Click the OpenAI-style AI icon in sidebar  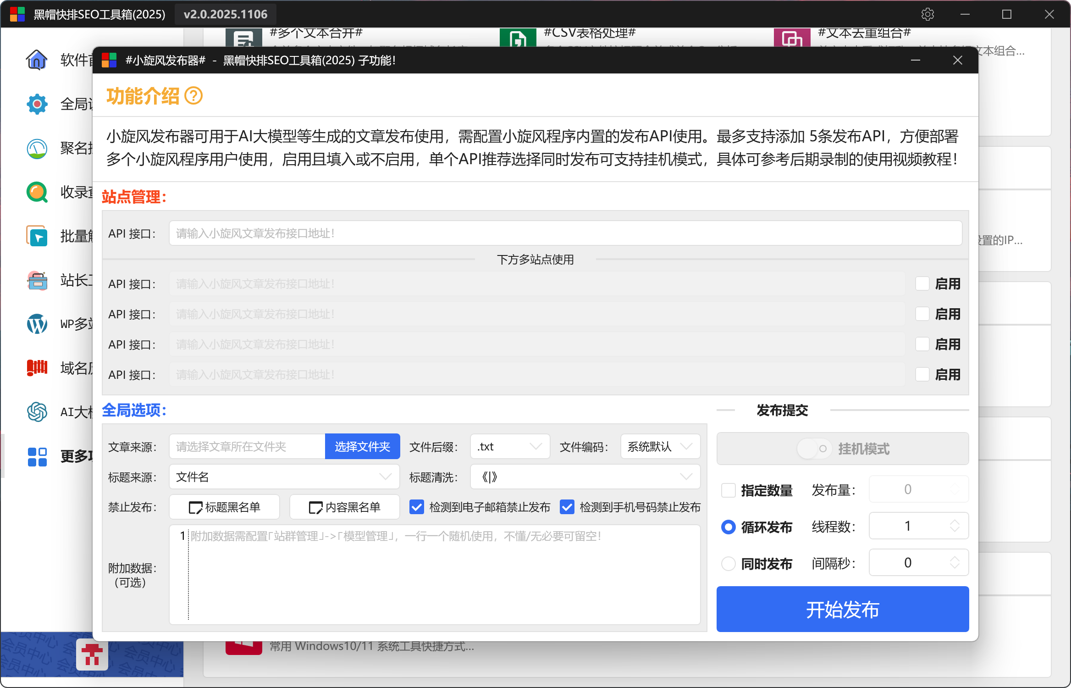(37, 412)
